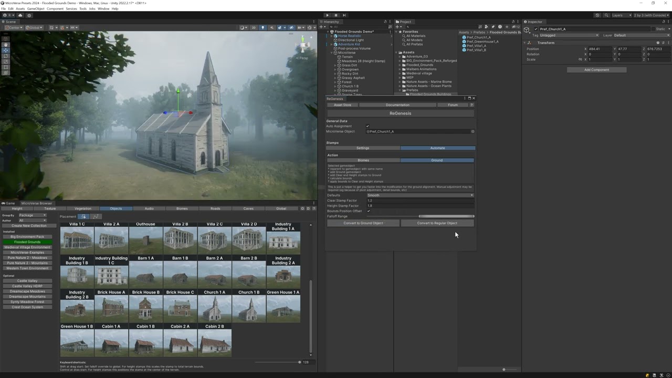Click the Church 1 A thumbnail

coord(215,308)
